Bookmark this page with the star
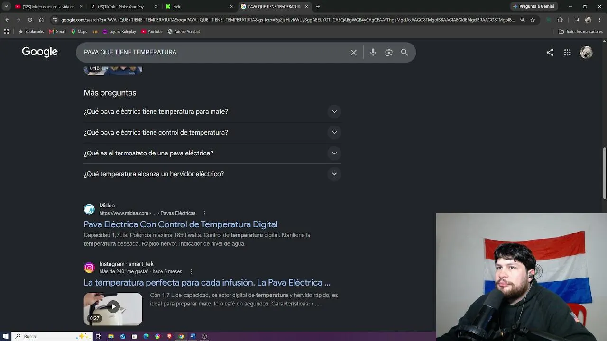The height and width of the screenshot is (341, 607). [x=533, y=20]
